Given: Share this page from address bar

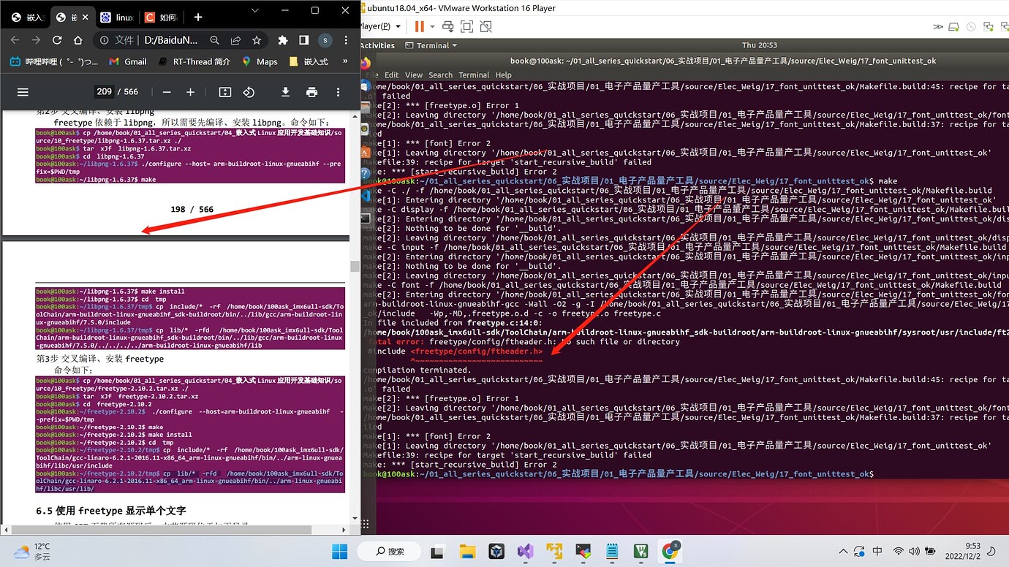Looking at the screenshot, I should pyautogui.click(x=235, y=40).
